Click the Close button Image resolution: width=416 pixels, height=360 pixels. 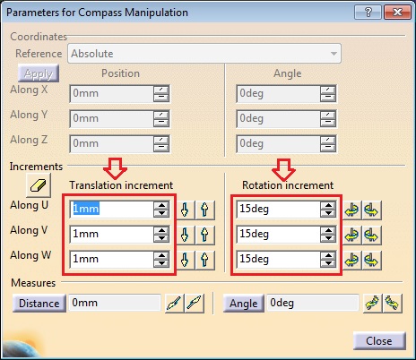point(379,340)
